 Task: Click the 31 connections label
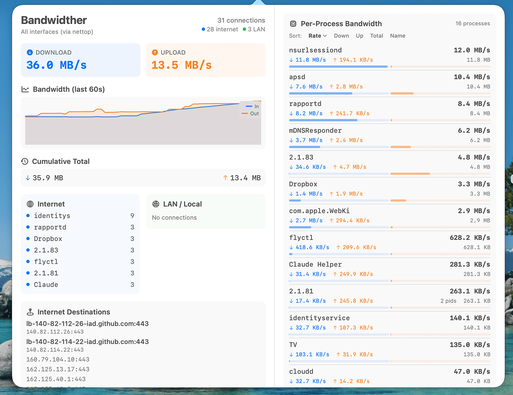(x=241, y=20)
